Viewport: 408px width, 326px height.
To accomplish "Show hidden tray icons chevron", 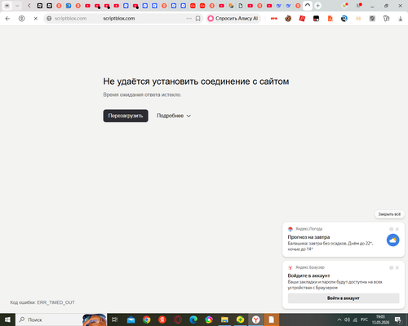I will click(339, 319).
